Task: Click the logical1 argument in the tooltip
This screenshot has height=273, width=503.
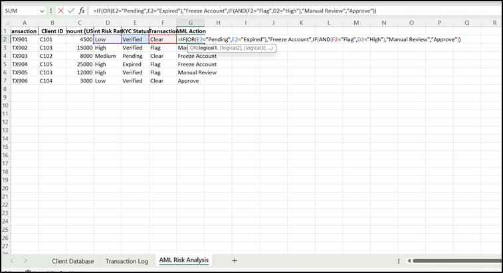Action: coord(207,48)
